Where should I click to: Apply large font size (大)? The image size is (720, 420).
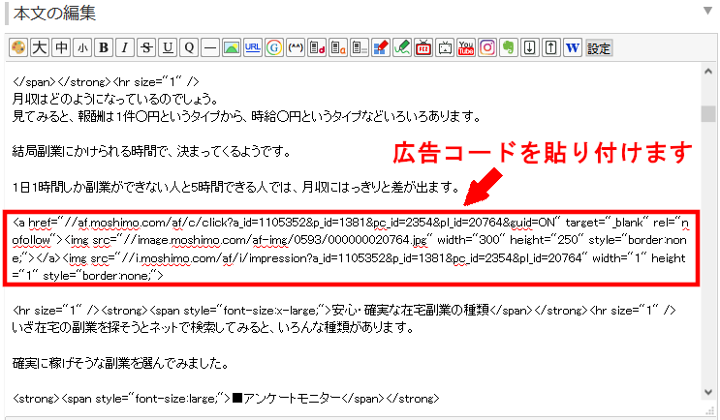pyautogui.click(x=40, y=47)
